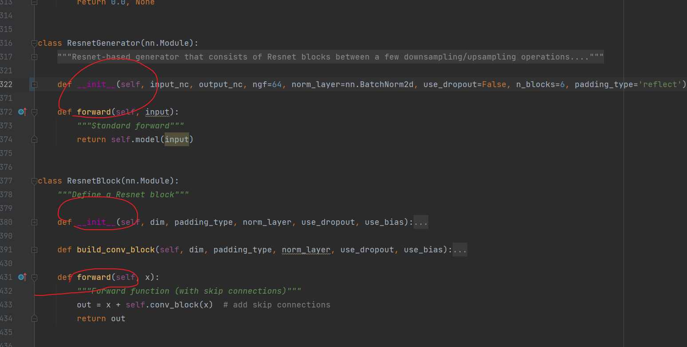This screenshot has height=347, width=687.
Task: Collapse the ResnetBlock class fold marker
Action: coord(34,181)
